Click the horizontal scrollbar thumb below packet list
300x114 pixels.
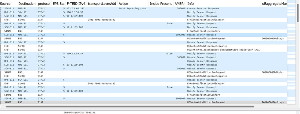tap(130, 106)
